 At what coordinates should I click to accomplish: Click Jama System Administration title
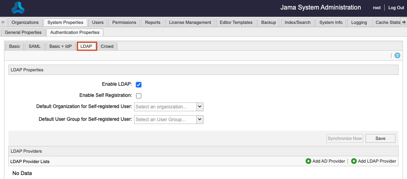[x=320, y=8]
